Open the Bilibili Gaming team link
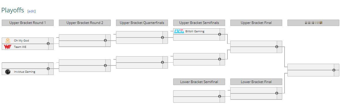Image resolution: width=359 pixels, height=107 pixels. tap(195, 31)
